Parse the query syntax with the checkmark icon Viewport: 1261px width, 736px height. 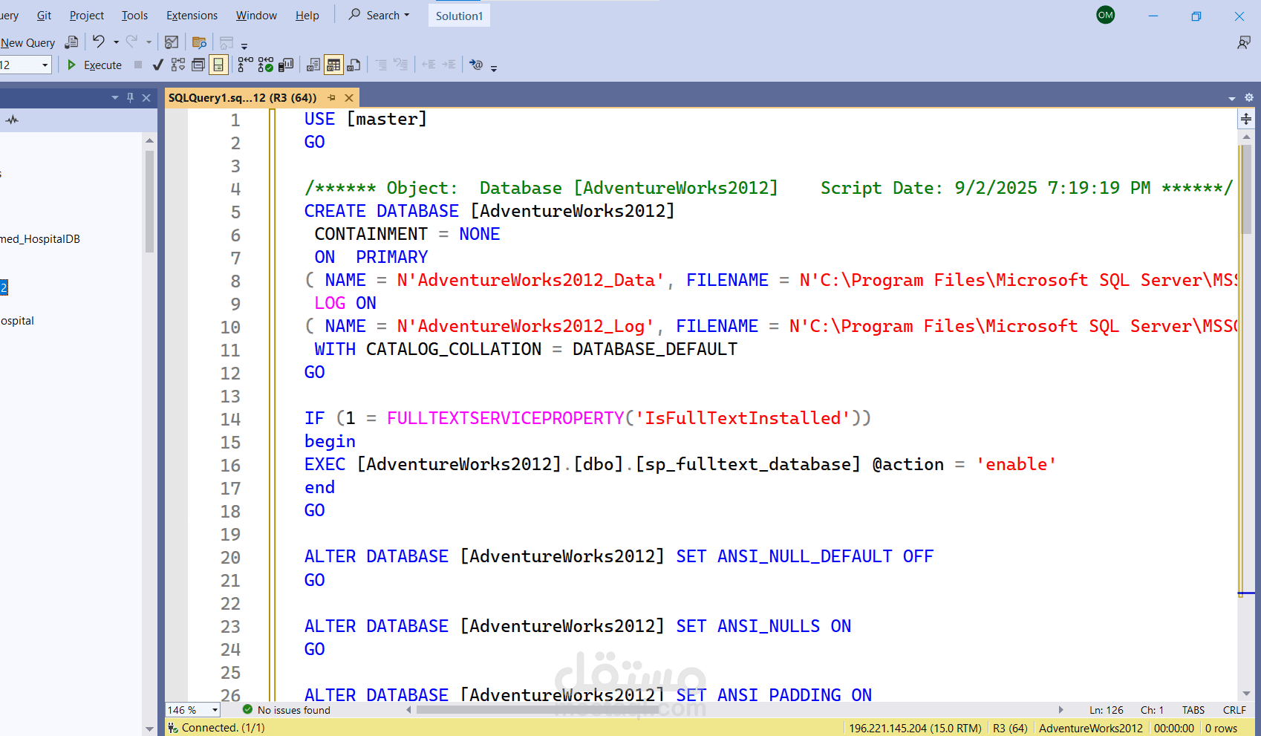tap(157, 65)
